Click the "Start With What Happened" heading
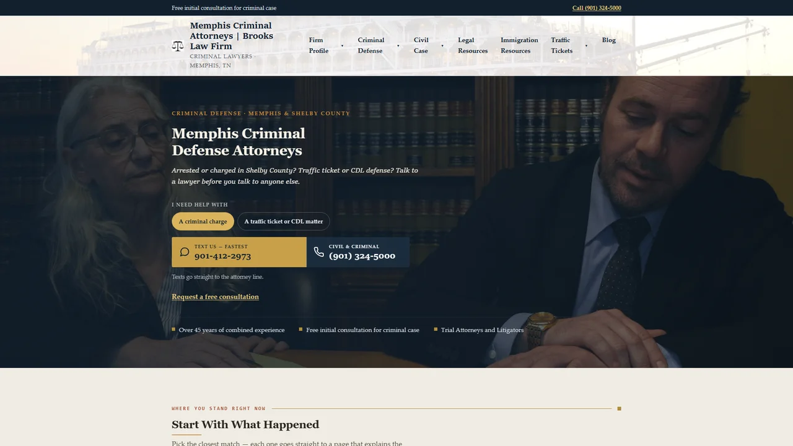This screenshot has height=446, width=793. click(x=245, y=424)
